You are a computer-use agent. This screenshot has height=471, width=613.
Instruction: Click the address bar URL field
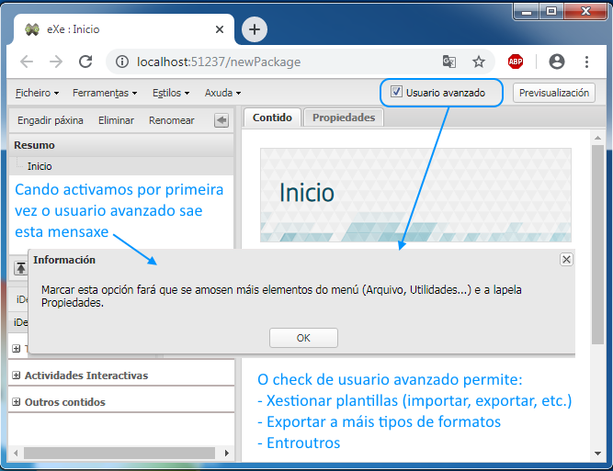click(276, 62)
